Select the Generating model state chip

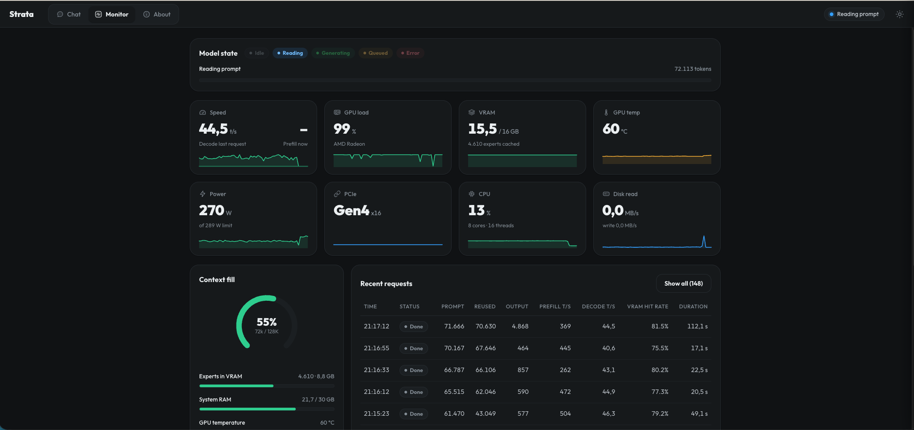click(333, 53)
